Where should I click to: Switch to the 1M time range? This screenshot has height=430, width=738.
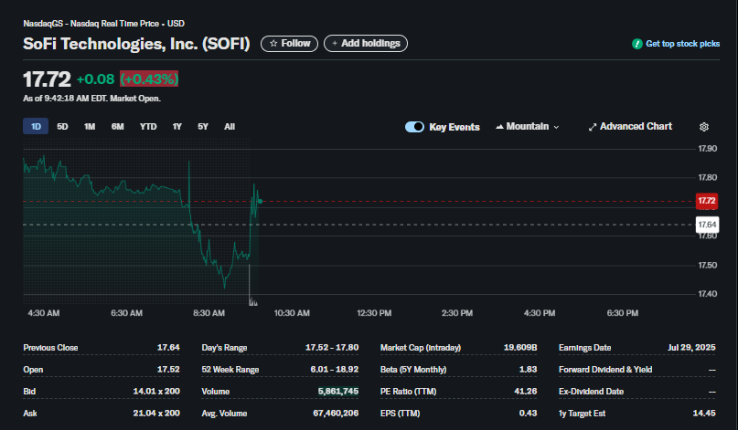click(90, 126)
